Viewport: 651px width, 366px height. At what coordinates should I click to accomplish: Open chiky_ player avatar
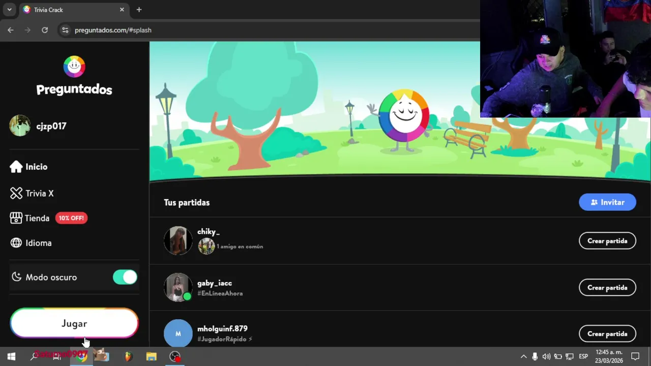178,240
